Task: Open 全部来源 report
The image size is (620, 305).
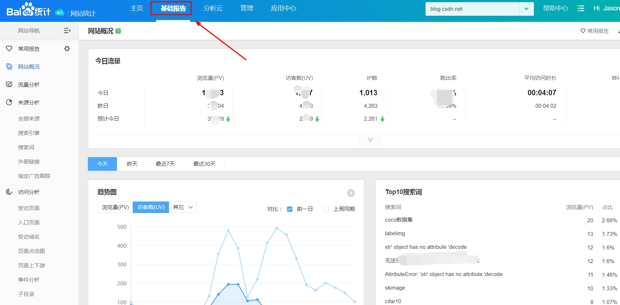Action: pyautogui.click(x=29, y=118)
